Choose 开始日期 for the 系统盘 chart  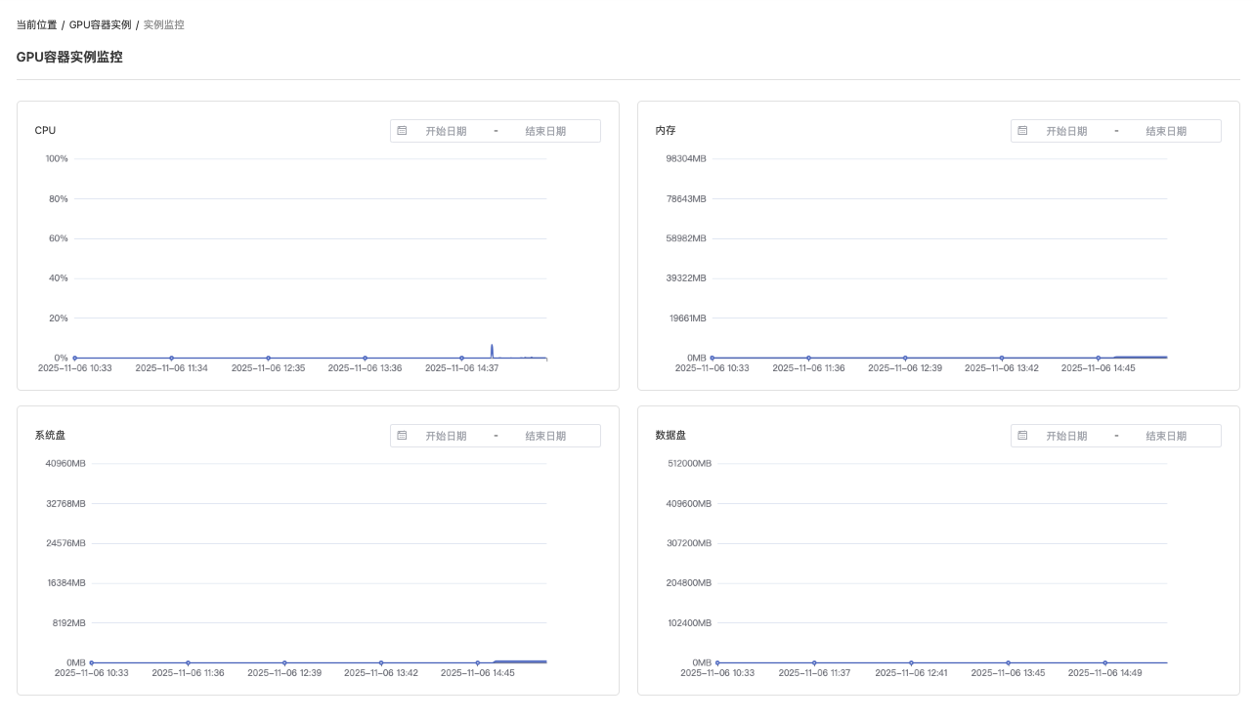pyautogui.click(x=446, y=436)
